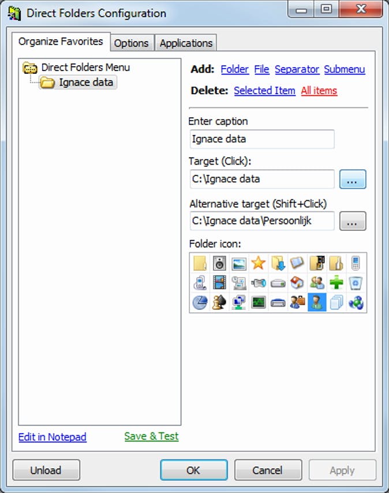The image size is (389, 493).
Task: Switch to the Applications tab
Action: pyautogui.click(x=186, y=43)
